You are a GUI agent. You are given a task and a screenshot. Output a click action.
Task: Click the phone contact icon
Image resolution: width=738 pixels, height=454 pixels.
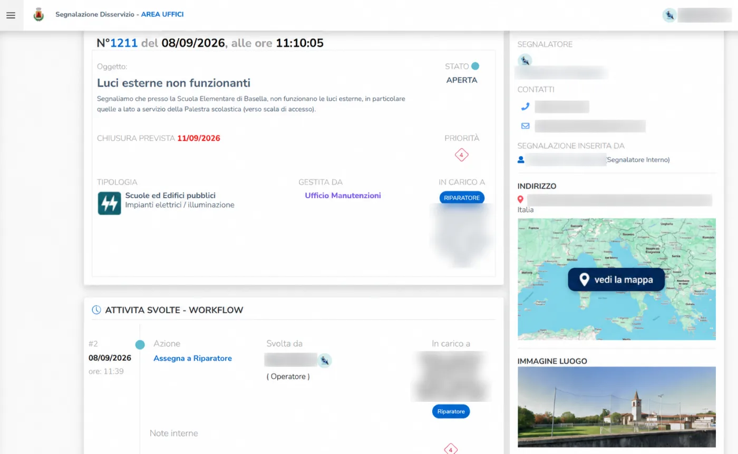(525, 107)
